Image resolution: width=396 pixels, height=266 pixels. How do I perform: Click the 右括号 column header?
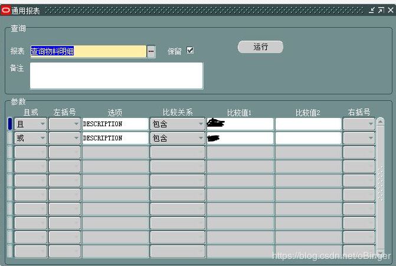click(x=359, y=112)
